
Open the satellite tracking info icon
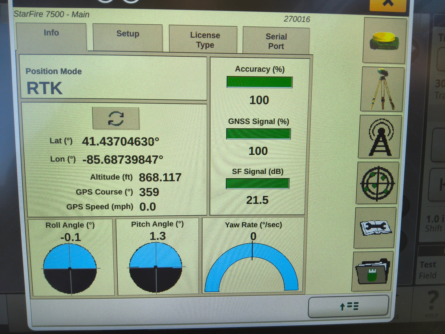[377, 184]
